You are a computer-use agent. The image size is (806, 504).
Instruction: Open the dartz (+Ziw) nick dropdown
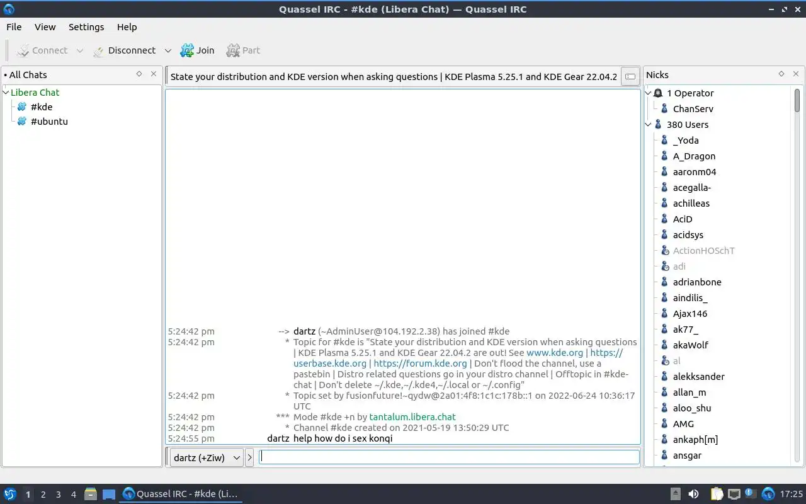pyautogui.click(x=206, y=457)
